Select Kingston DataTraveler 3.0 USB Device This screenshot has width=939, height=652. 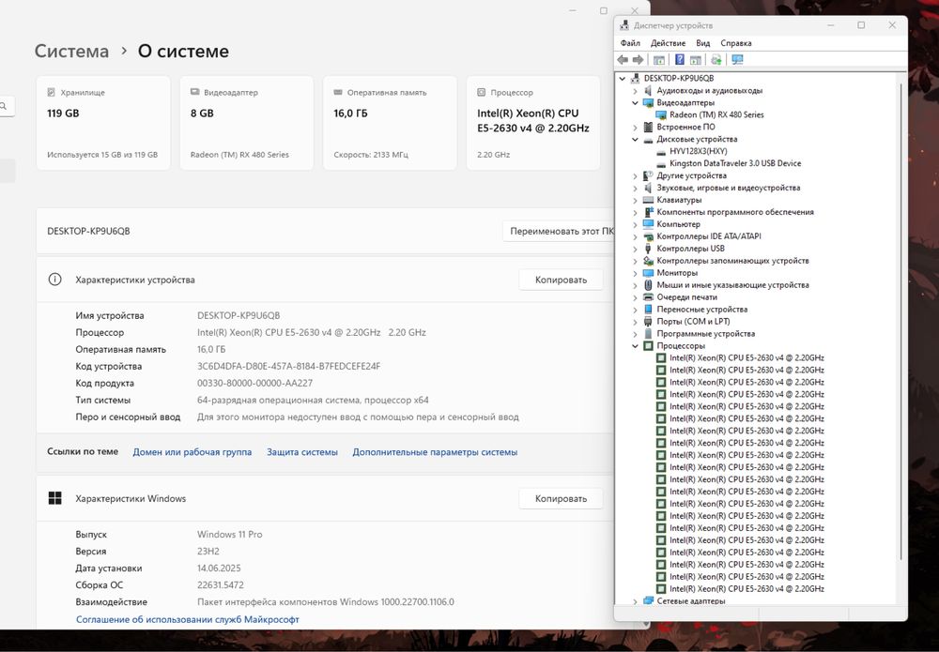(x=735, y=163)
